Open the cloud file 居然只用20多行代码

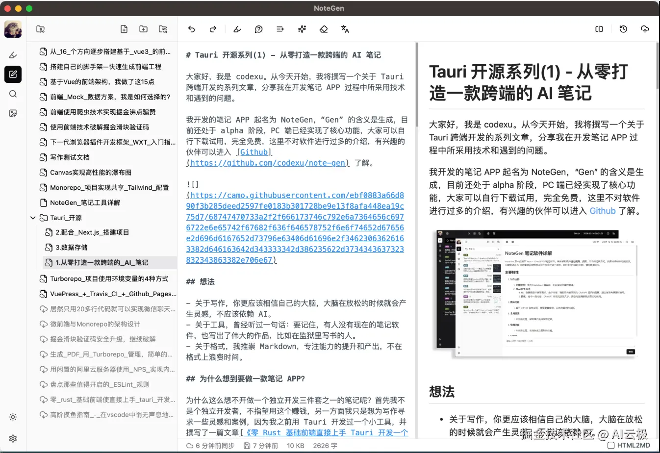pos(112,309)
